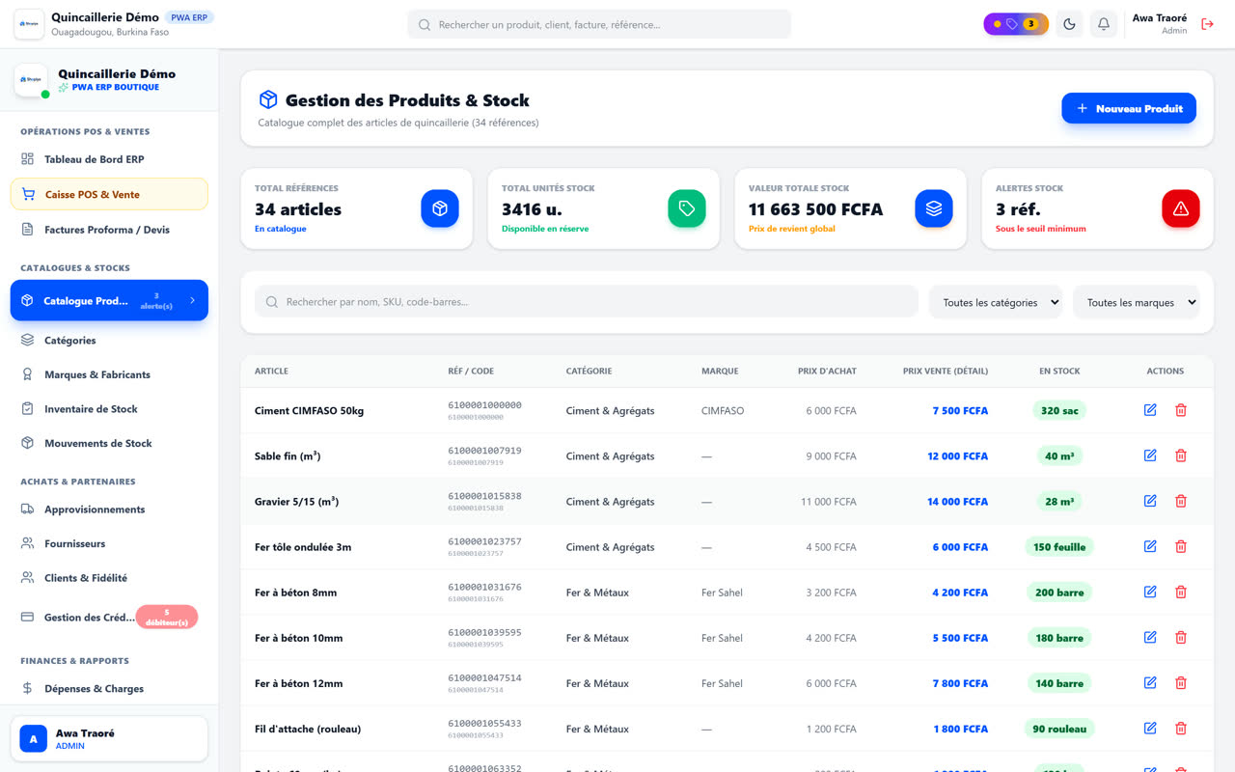1235x772 pixels.
Task: Open Catégories in sidebar
Action: click(109, 340)
